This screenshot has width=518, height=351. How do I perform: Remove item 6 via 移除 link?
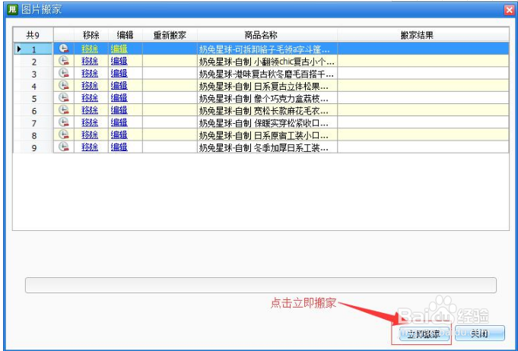[90, 110]
